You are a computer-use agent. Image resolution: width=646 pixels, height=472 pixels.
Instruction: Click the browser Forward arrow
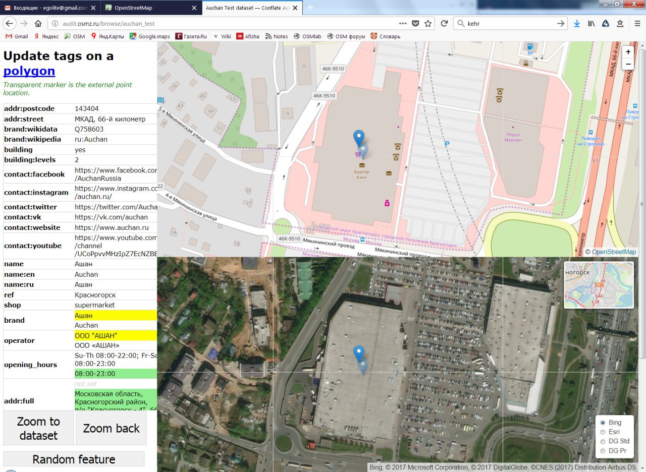(x=24, y=23)
